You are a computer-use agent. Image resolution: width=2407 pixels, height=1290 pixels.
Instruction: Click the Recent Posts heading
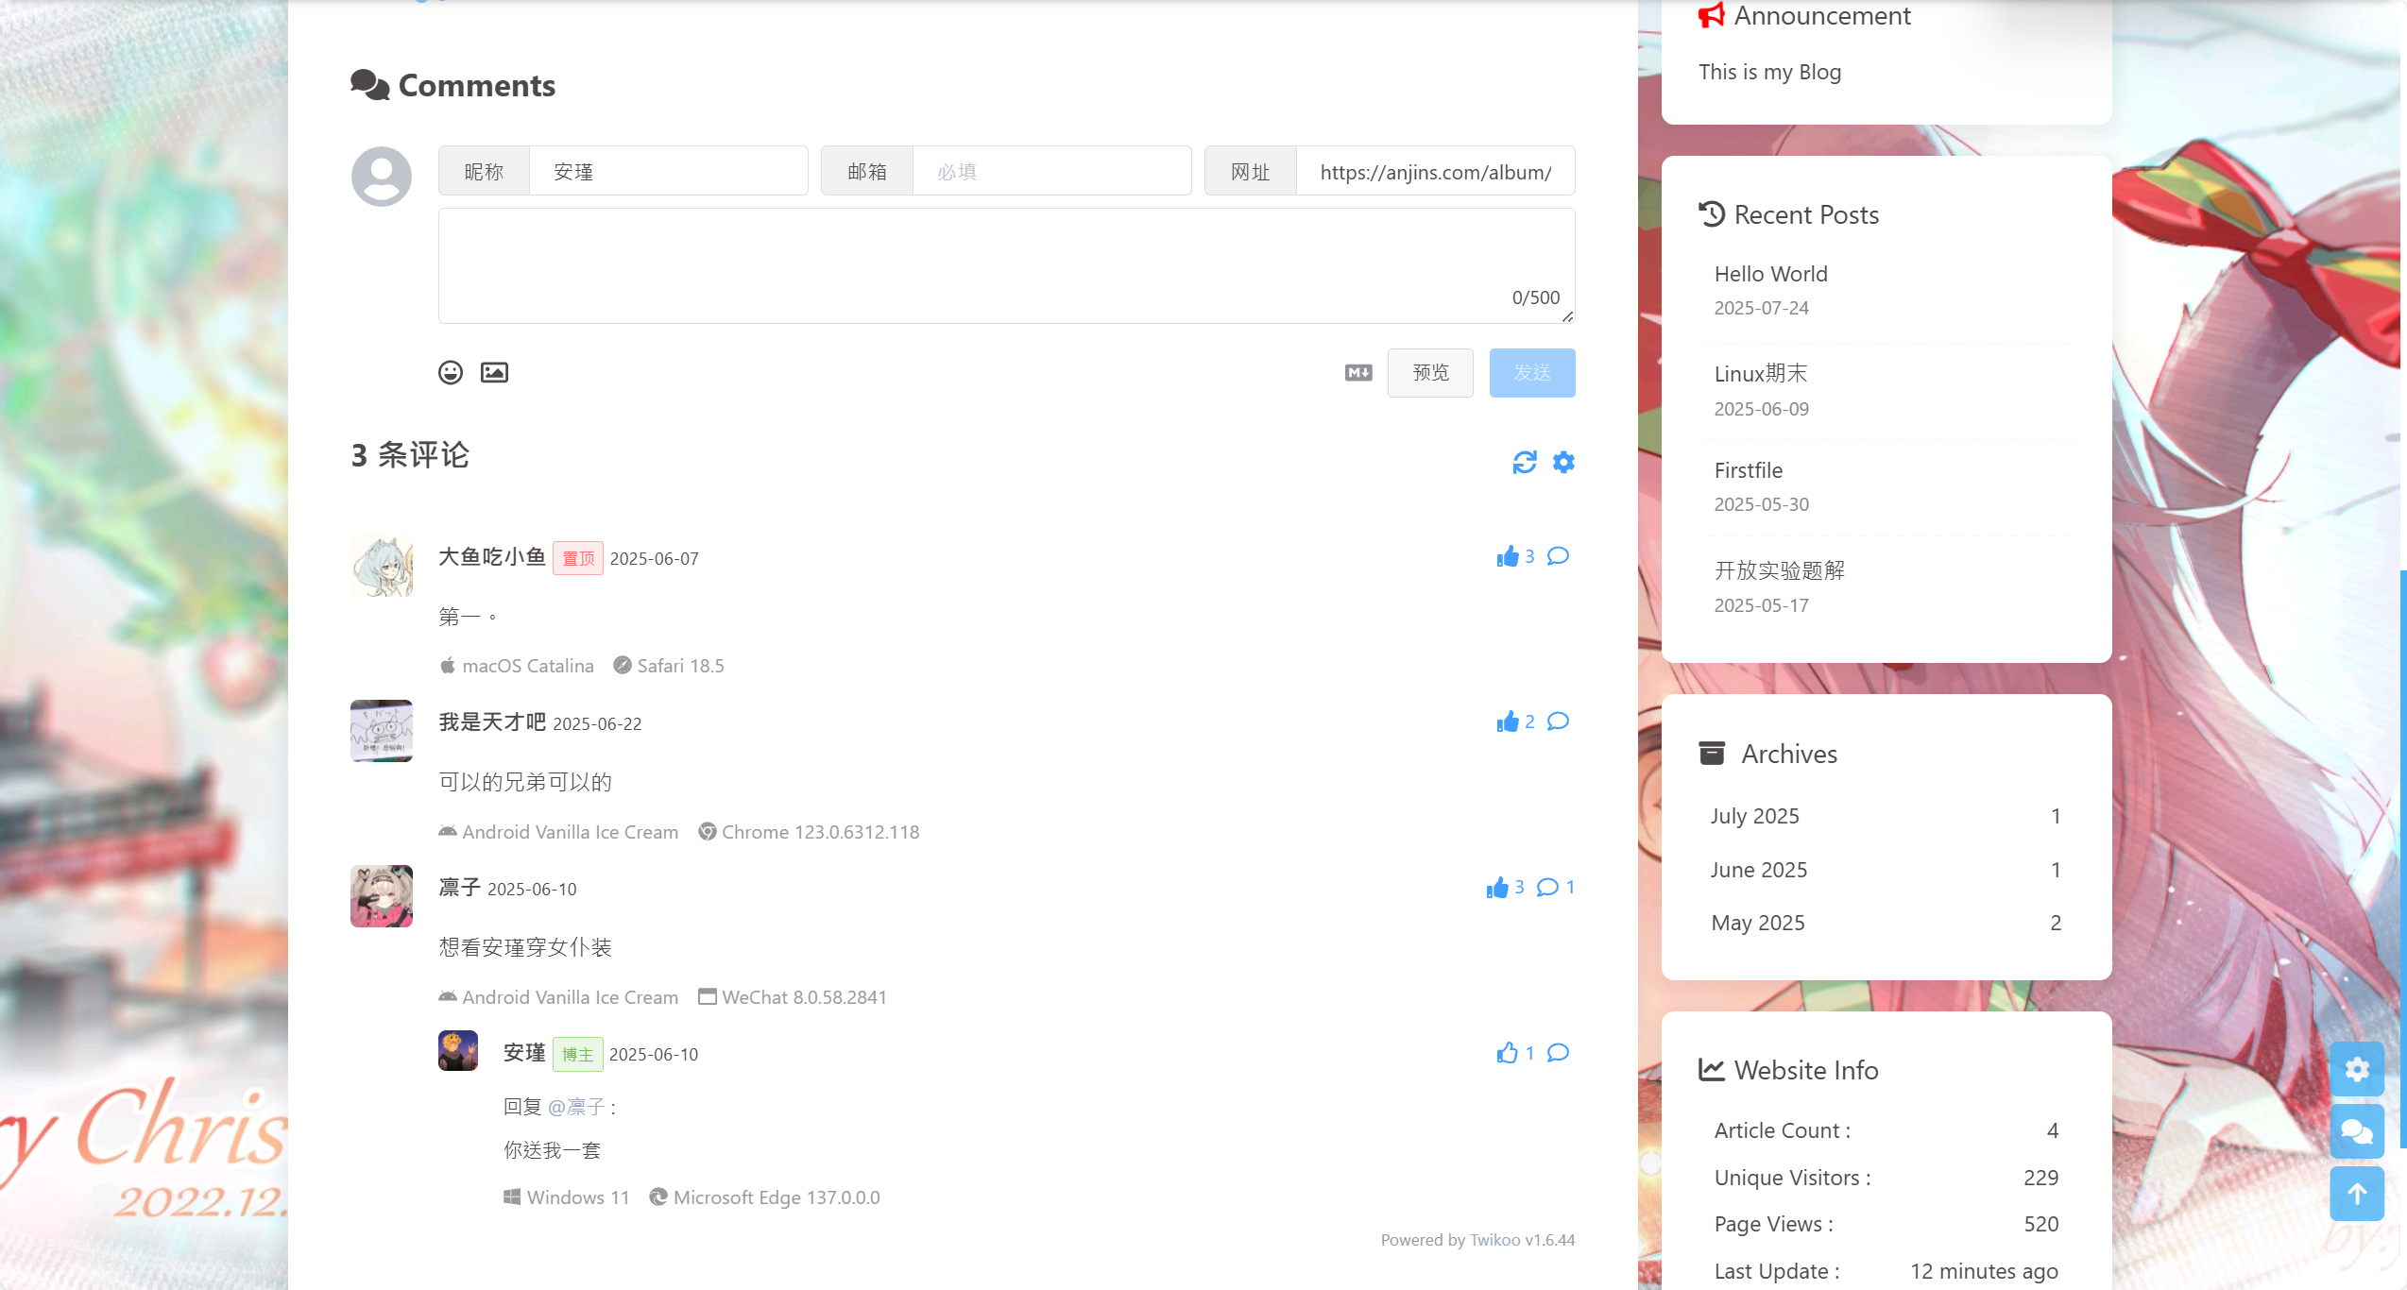[1788, 214]
